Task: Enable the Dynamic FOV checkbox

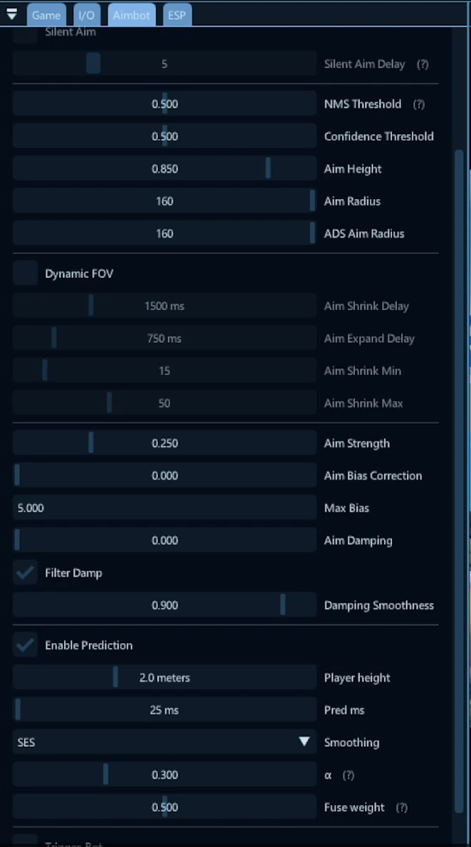Action: [25, 273]
